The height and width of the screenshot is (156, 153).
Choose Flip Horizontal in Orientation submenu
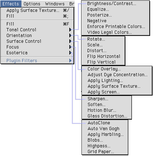(104, 56)
